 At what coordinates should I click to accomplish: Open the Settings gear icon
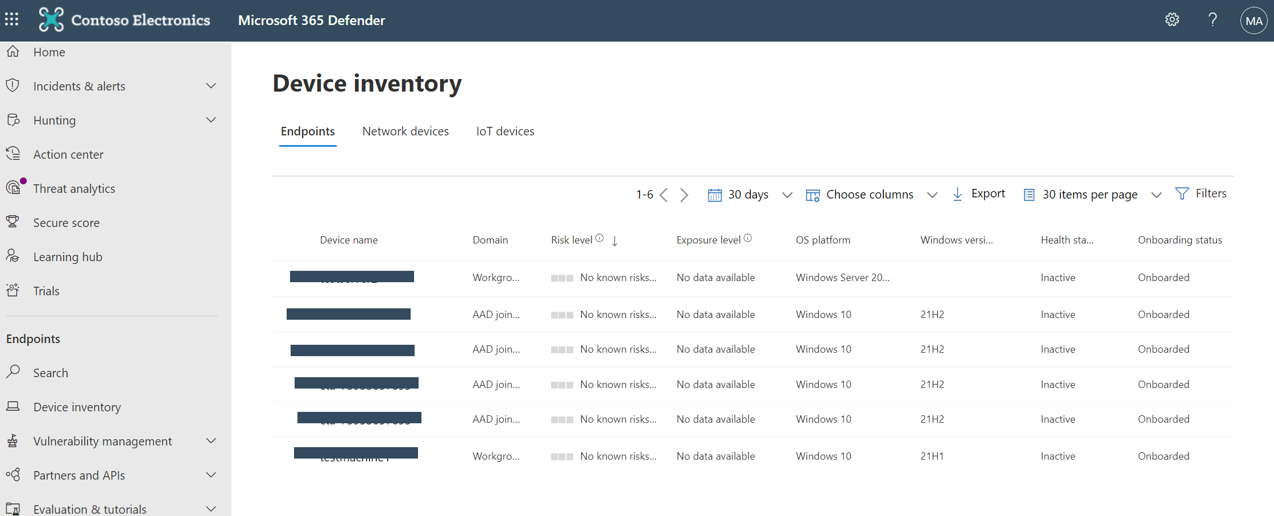[x=1172, y=19]
